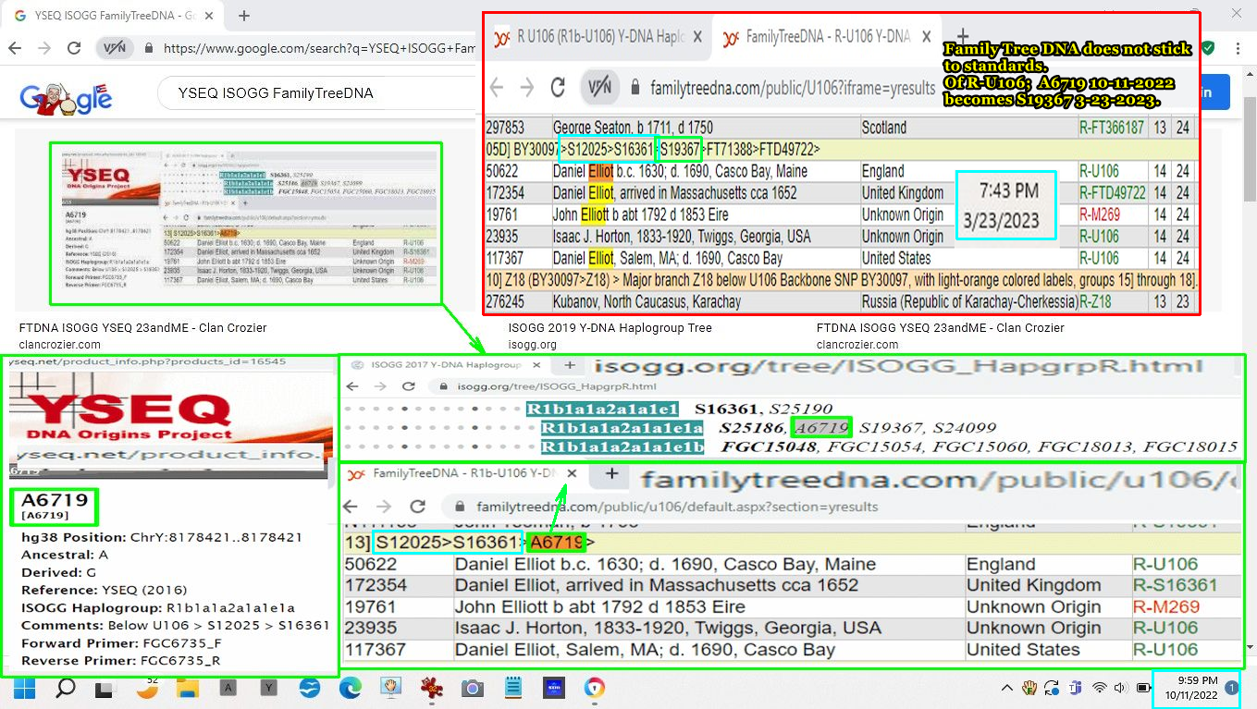The width and height of the screenshot is (1257, 709).
Task: Select the 'ISOGG 2017 Y-DNA Haplogroup' tab
Action: (x=446, y=365)
